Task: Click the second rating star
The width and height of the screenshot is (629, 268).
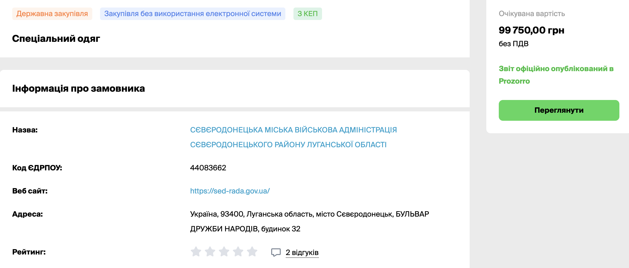Action: (x=210, y=252)
